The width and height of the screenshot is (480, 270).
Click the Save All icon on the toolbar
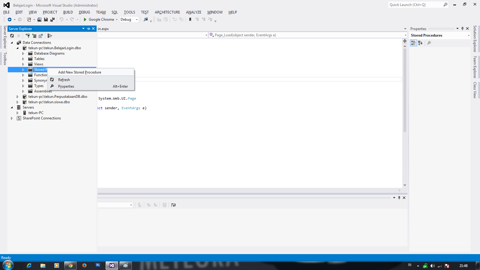[52, 19]
